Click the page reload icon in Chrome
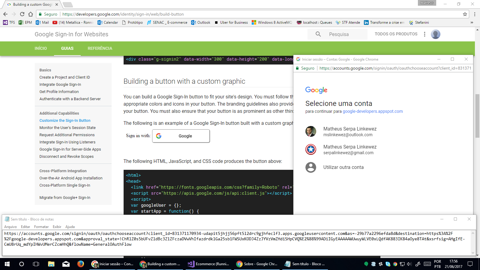This screenshot has height=270, width=480. 22,14
